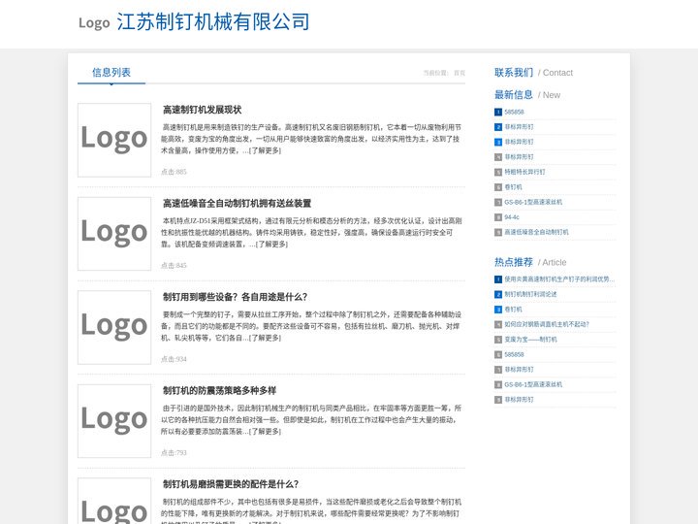Open the thumbnail for 高速制钉机发展现状
698x524 pixels.
click(114, 140)
